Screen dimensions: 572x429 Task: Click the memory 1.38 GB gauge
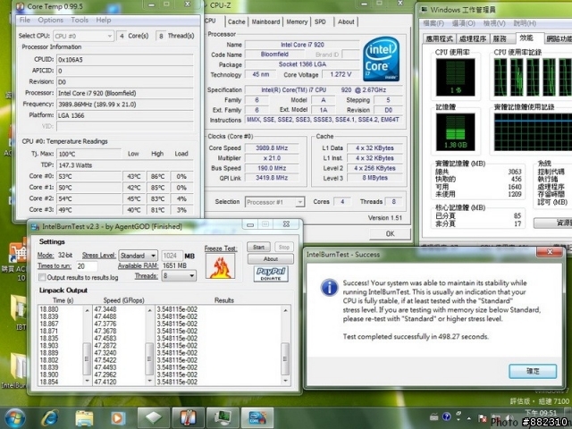click(455, 131)
